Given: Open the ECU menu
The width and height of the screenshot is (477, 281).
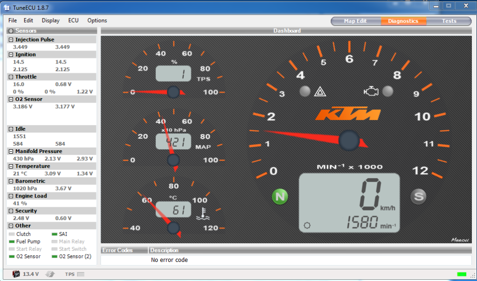Looking at the screenshot, I should (x=73, y=21).
